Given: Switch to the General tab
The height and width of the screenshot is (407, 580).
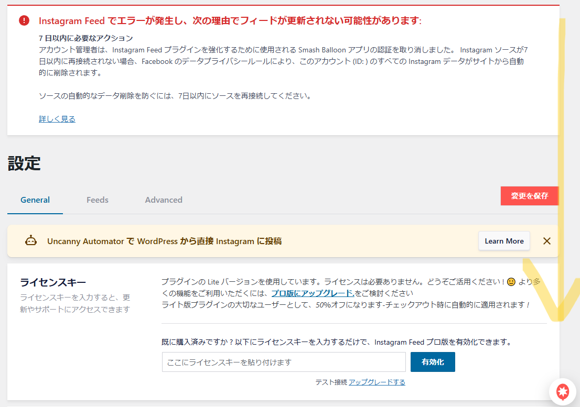Looking at the screenshot, I should tap(35, 200).
